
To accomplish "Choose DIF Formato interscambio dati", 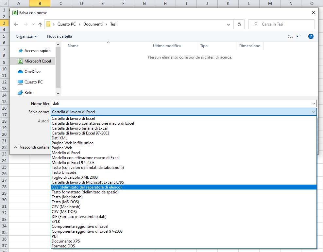I will coord(183,217).
